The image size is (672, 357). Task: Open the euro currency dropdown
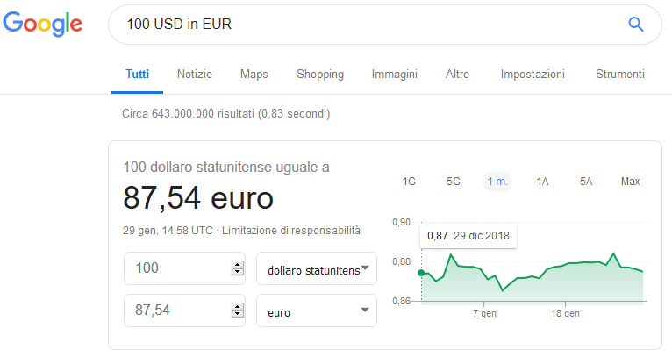pos(317,311)
